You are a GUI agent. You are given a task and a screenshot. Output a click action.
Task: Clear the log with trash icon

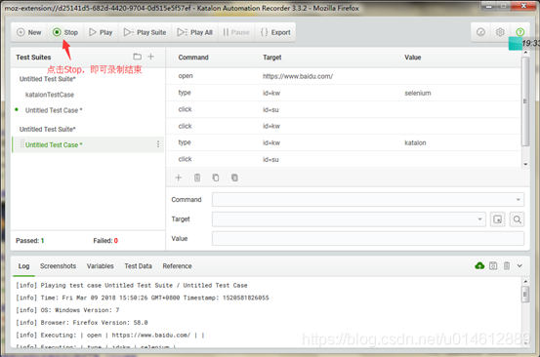tap(507, 266)
